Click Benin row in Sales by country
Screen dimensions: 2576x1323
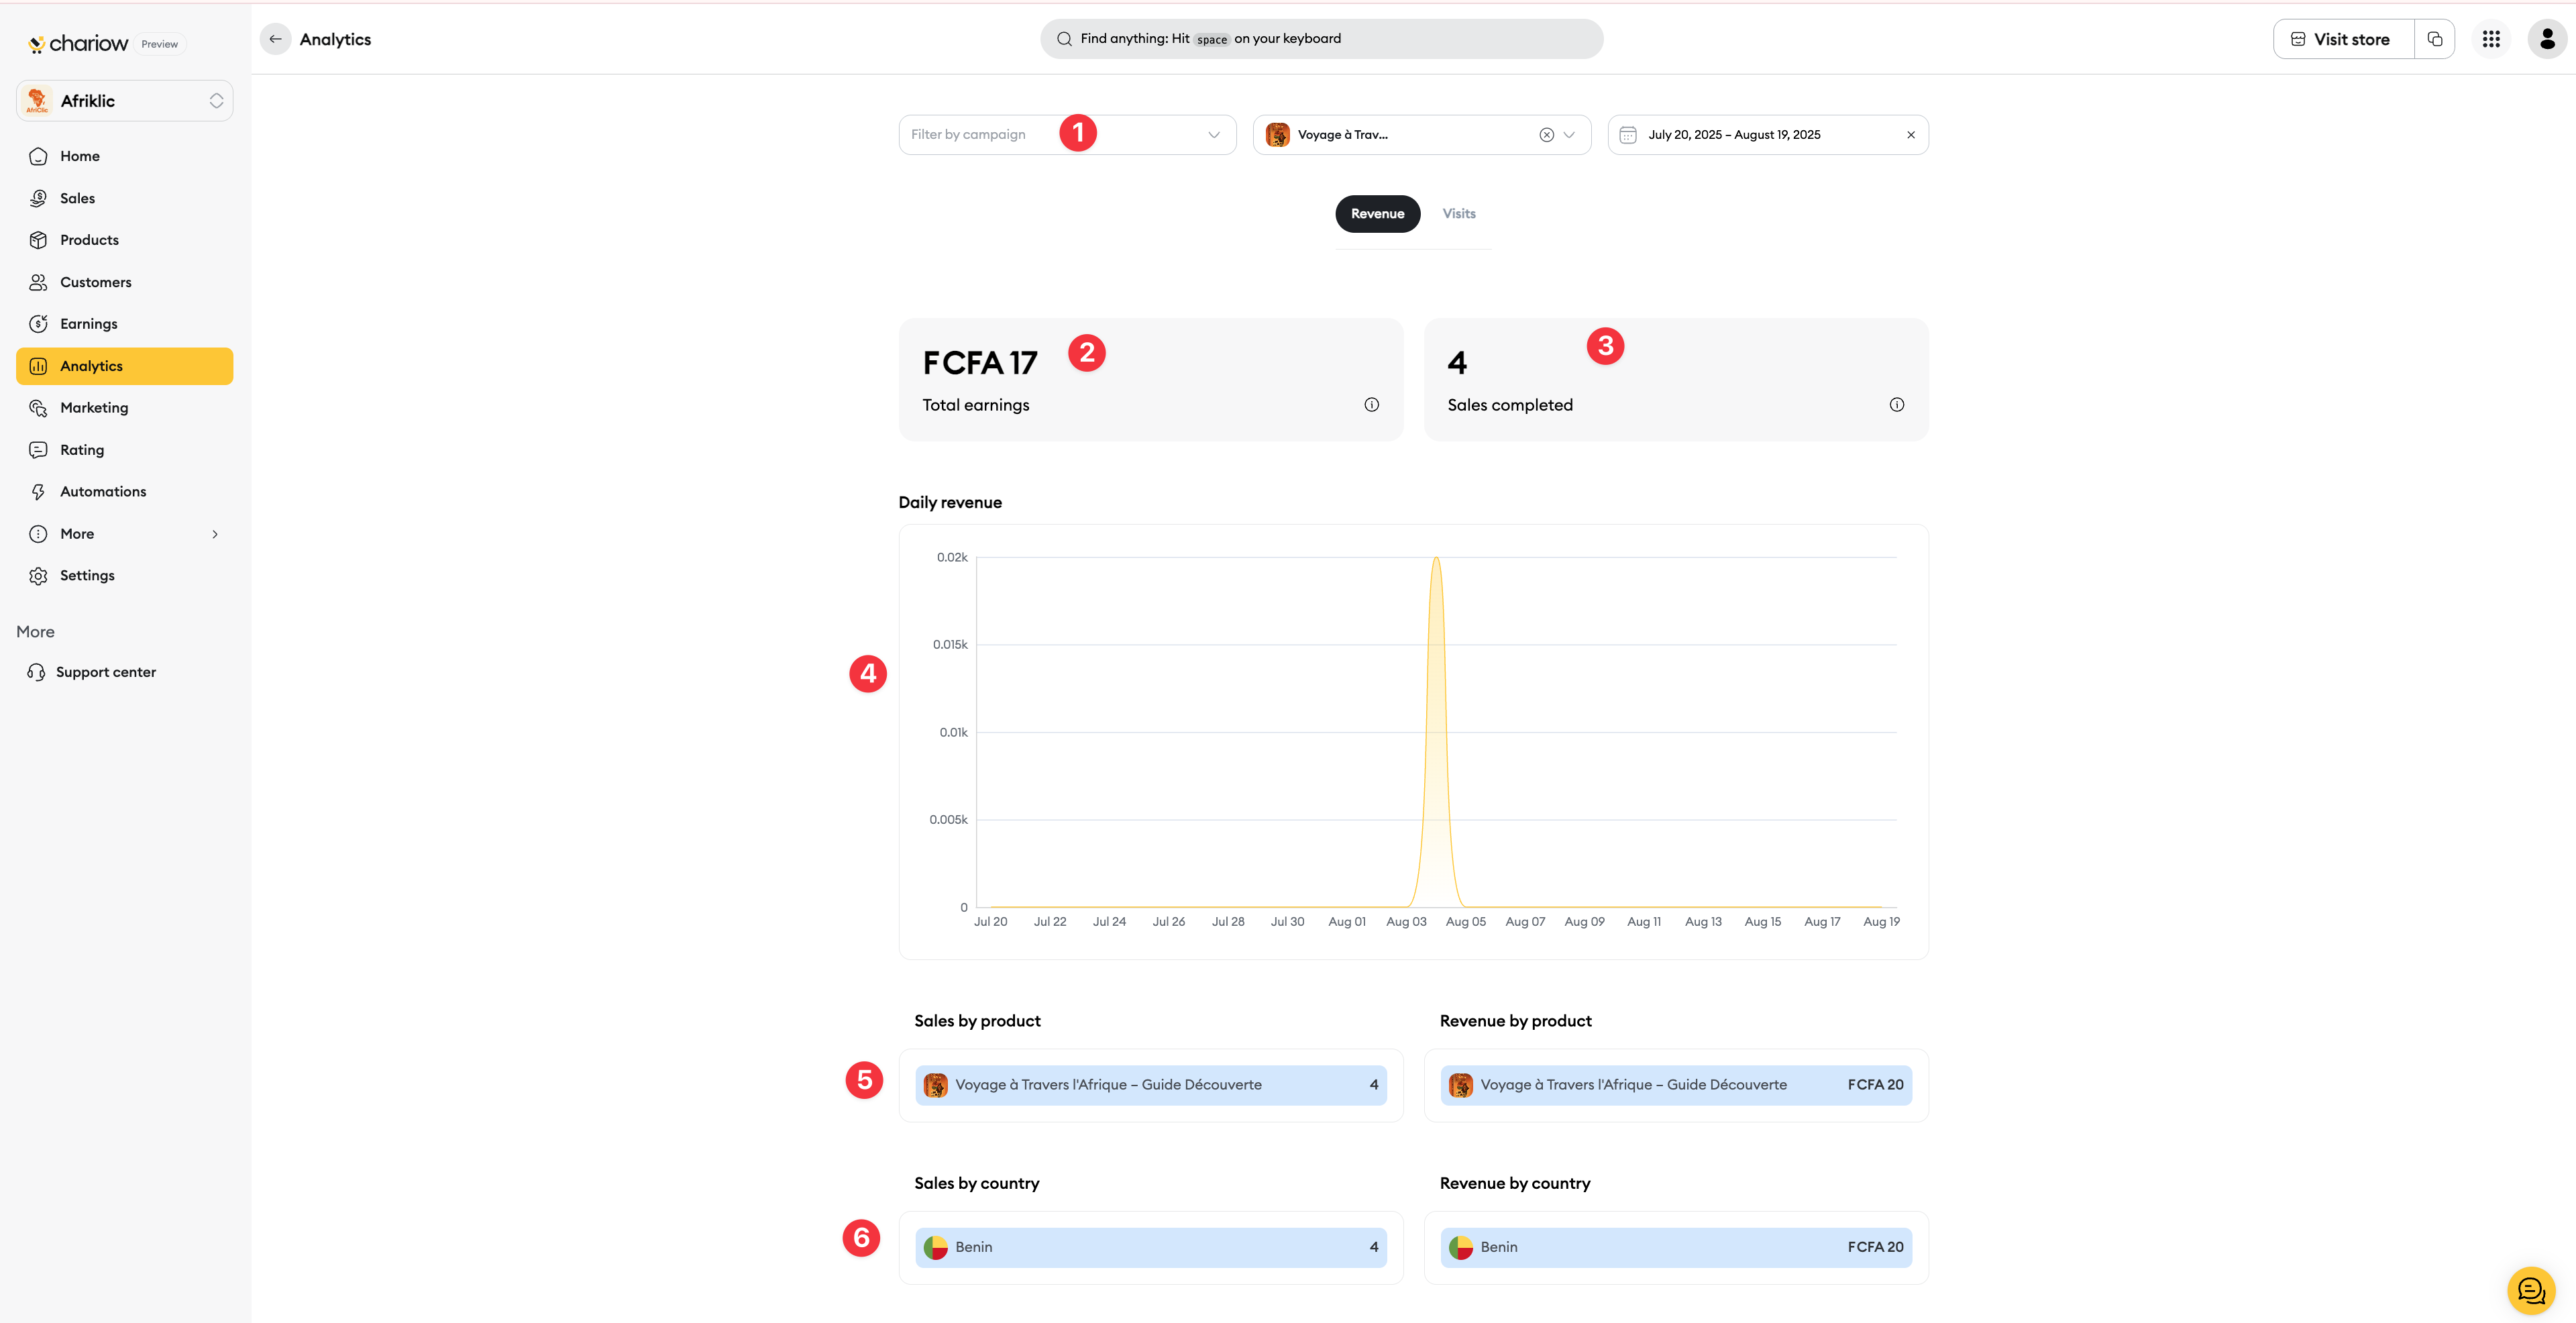[1150, 1248]
